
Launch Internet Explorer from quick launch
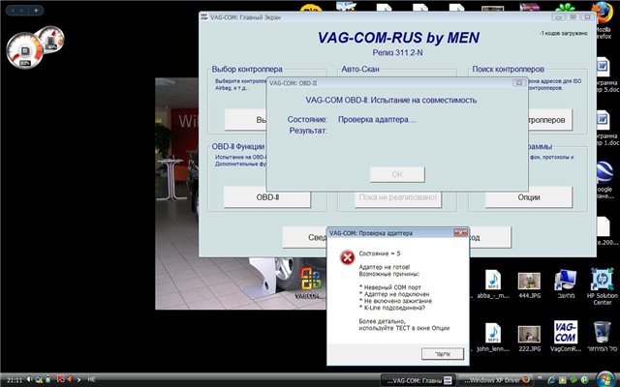tap(551, 380)
